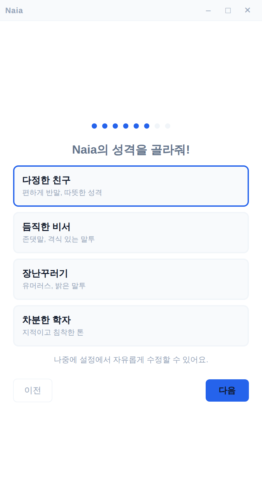Image resolution: width=262 pixels, height=504 pixels.
Task: Select the 다정한 친구 personality option
Action: (x=131, y=186)
